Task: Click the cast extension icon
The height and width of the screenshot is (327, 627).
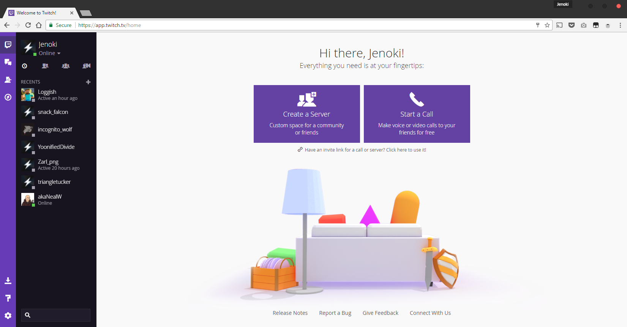Action: [559, 25]
